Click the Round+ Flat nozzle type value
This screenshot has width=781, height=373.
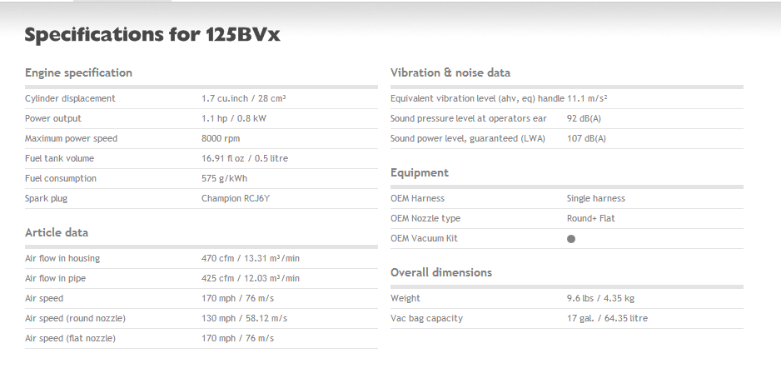(x=590, y=218)
